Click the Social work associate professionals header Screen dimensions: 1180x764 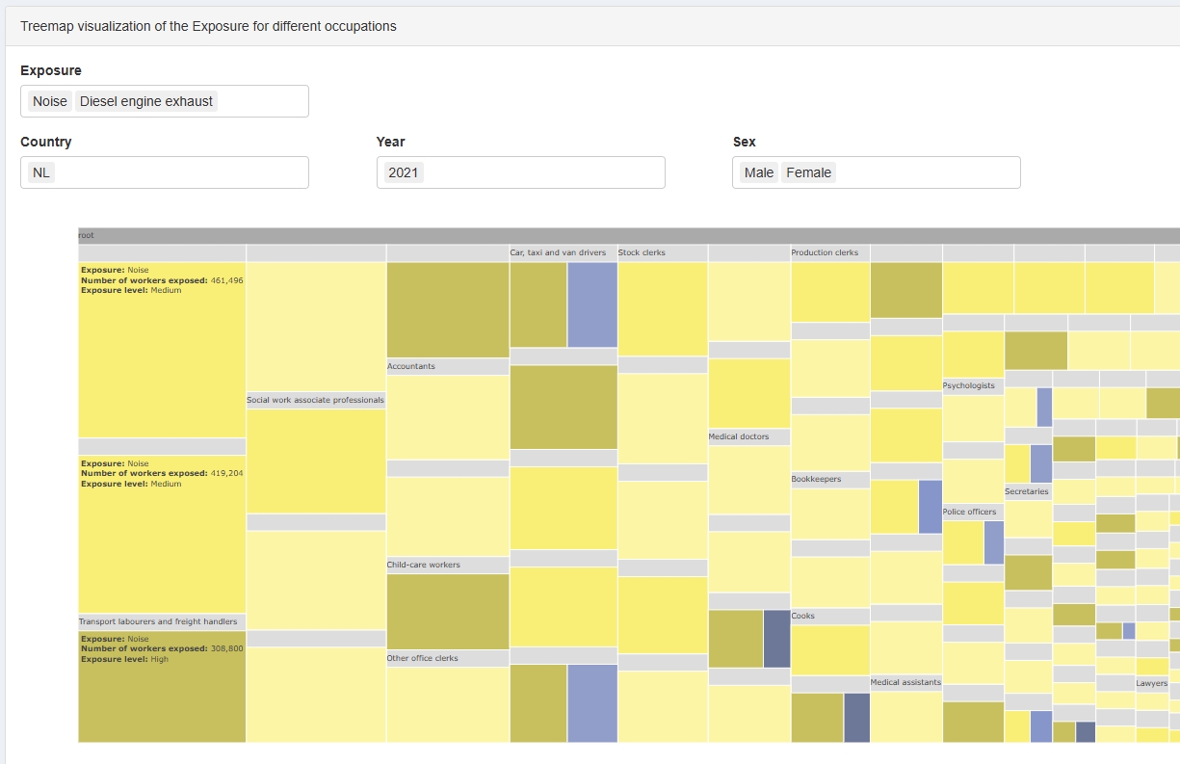coord(316,400)
